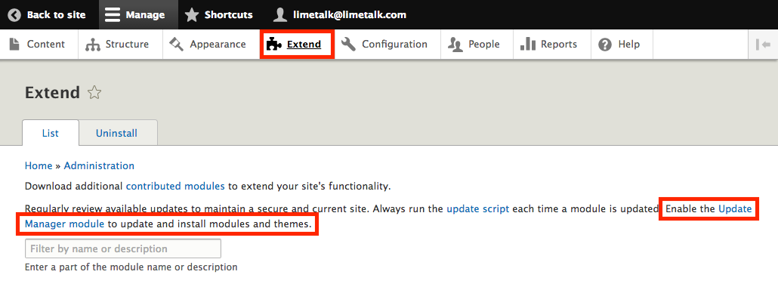Open the contributed modules link
The width and height of the screenshot is (778, 287).
click(176, 187)
